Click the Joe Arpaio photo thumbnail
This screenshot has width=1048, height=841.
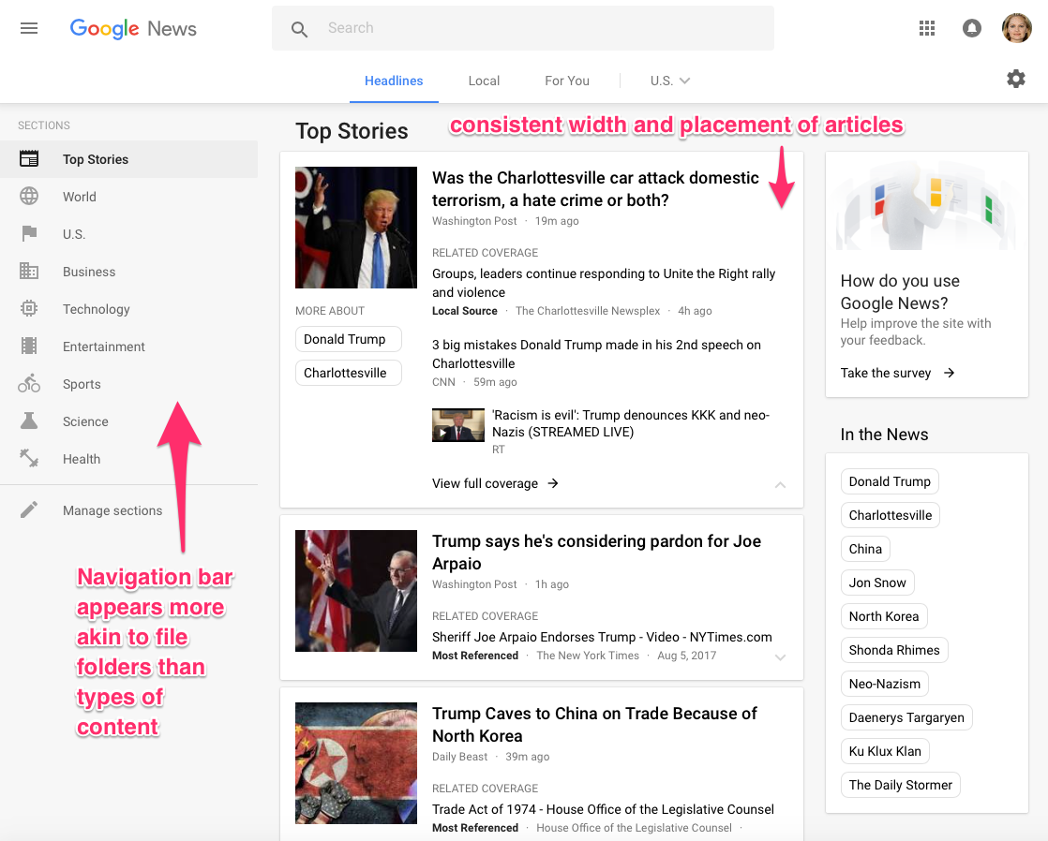356,591
